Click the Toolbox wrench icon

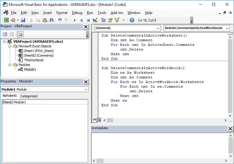pos(124,20)
